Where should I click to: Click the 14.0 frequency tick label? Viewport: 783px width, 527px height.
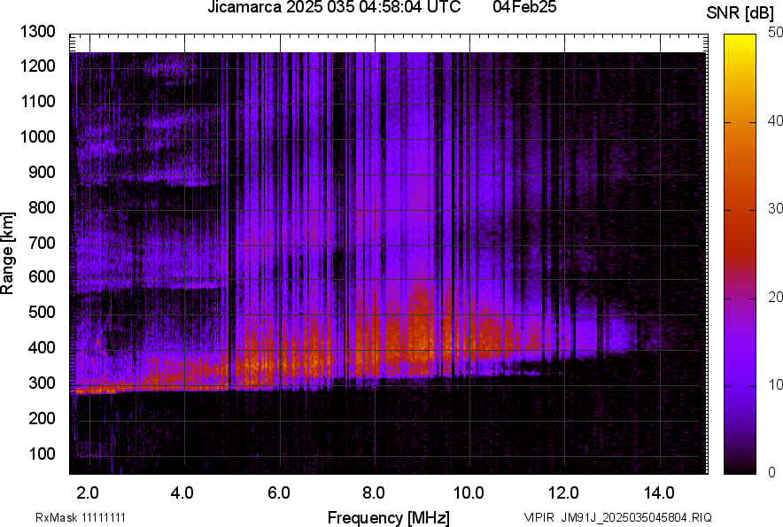tap(659, 492)
